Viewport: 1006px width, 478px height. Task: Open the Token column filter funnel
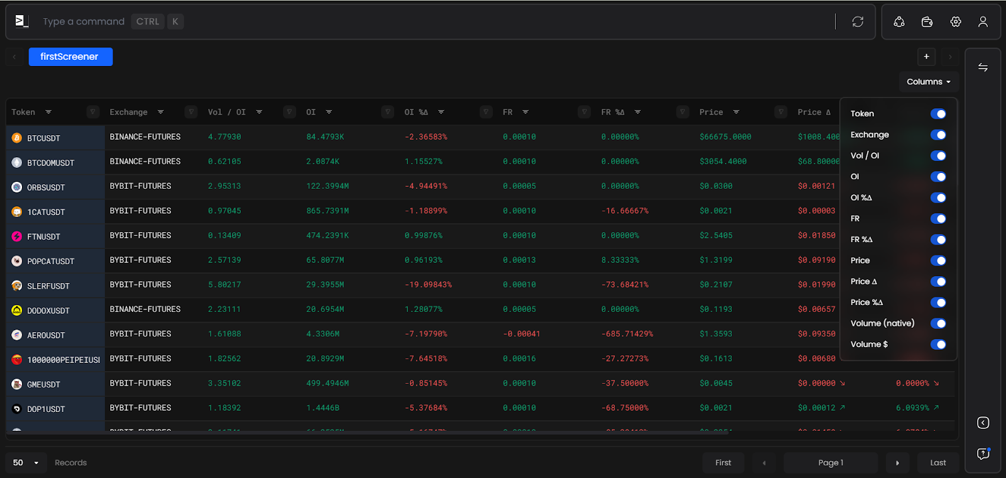[93, 112]
